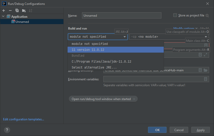The height and width of the screenshot is (136, 214).
Task: Remove the Open run/debug tool window tag
Action: pyautogui.click(x=134, y=99)
